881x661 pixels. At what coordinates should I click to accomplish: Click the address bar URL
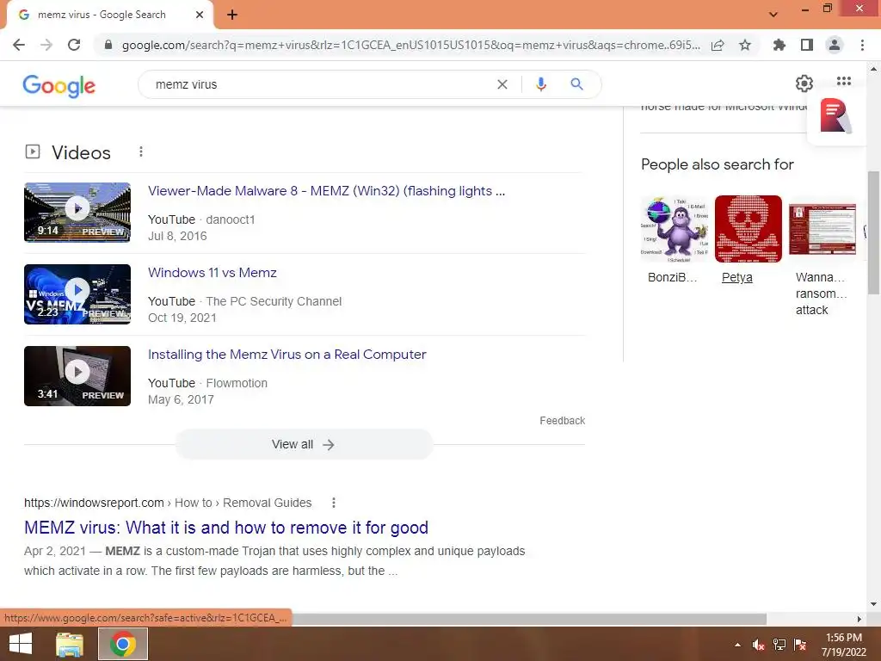(x=410, y=45)
